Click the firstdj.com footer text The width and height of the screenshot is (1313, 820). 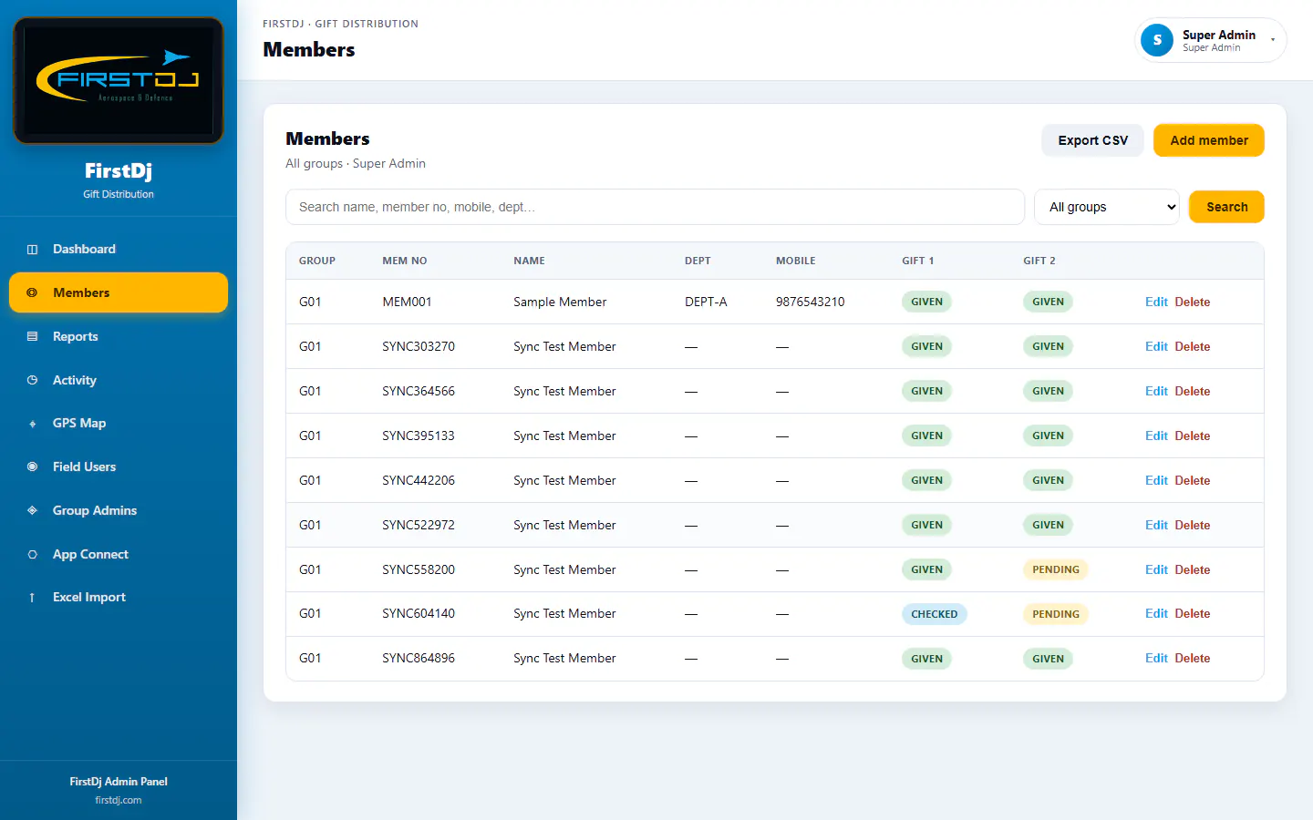[119, 800]
